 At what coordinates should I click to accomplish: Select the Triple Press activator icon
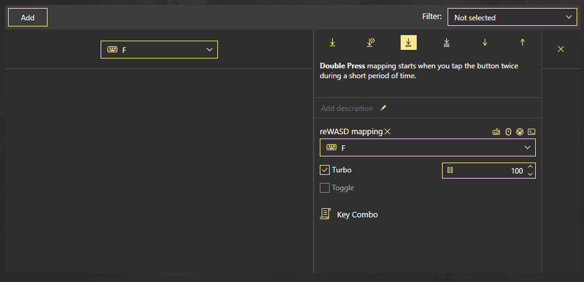tap(446, 42)
